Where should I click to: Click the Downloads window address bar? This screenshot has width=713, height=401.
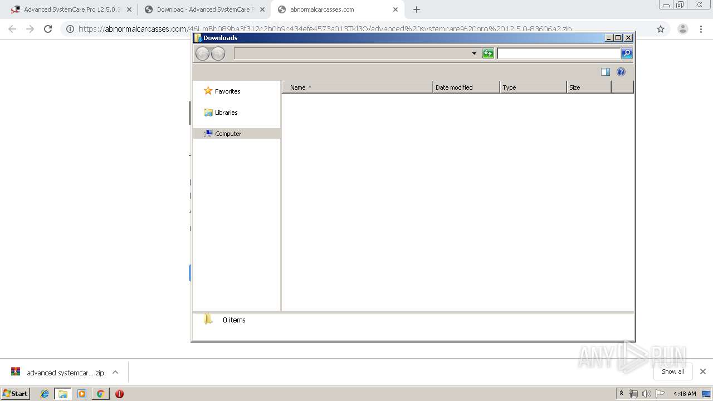point(351,53)
